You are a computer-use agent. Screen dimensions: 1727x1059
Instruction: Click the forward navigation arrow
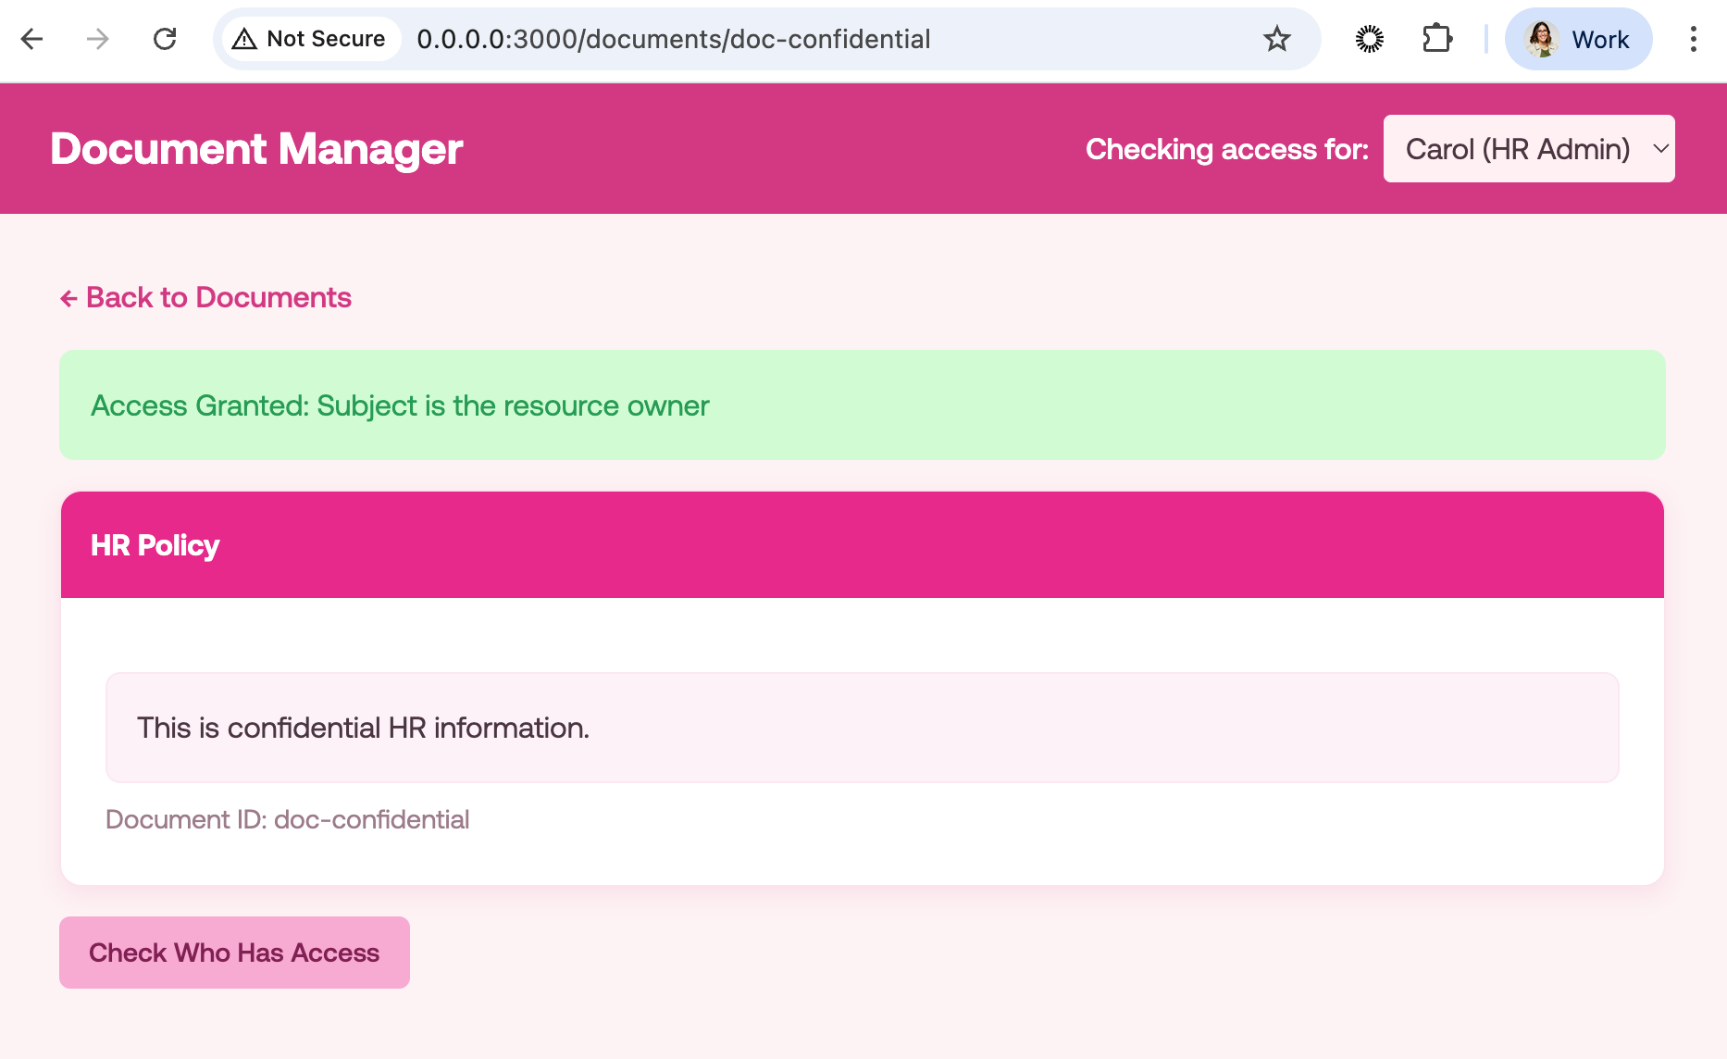point(95,39)
